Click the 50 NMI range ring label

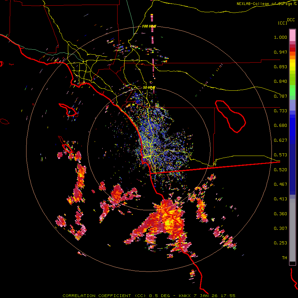(149, 88)
